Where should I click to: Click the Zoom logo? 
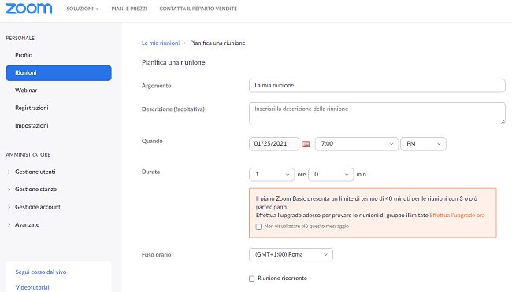pyautogui.click(x=29, y=9)
